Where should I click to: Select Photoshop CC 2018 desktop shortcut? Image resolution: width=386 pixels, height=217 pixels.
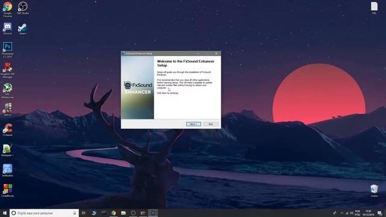click(x=7, y=50)
